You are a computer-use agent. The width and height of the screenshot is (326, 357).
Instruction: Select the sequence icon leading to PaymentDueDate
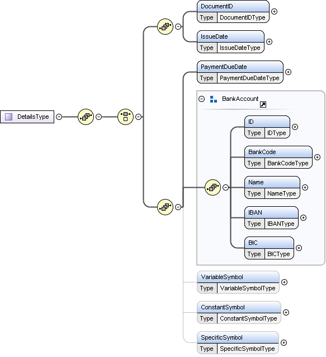165,207
